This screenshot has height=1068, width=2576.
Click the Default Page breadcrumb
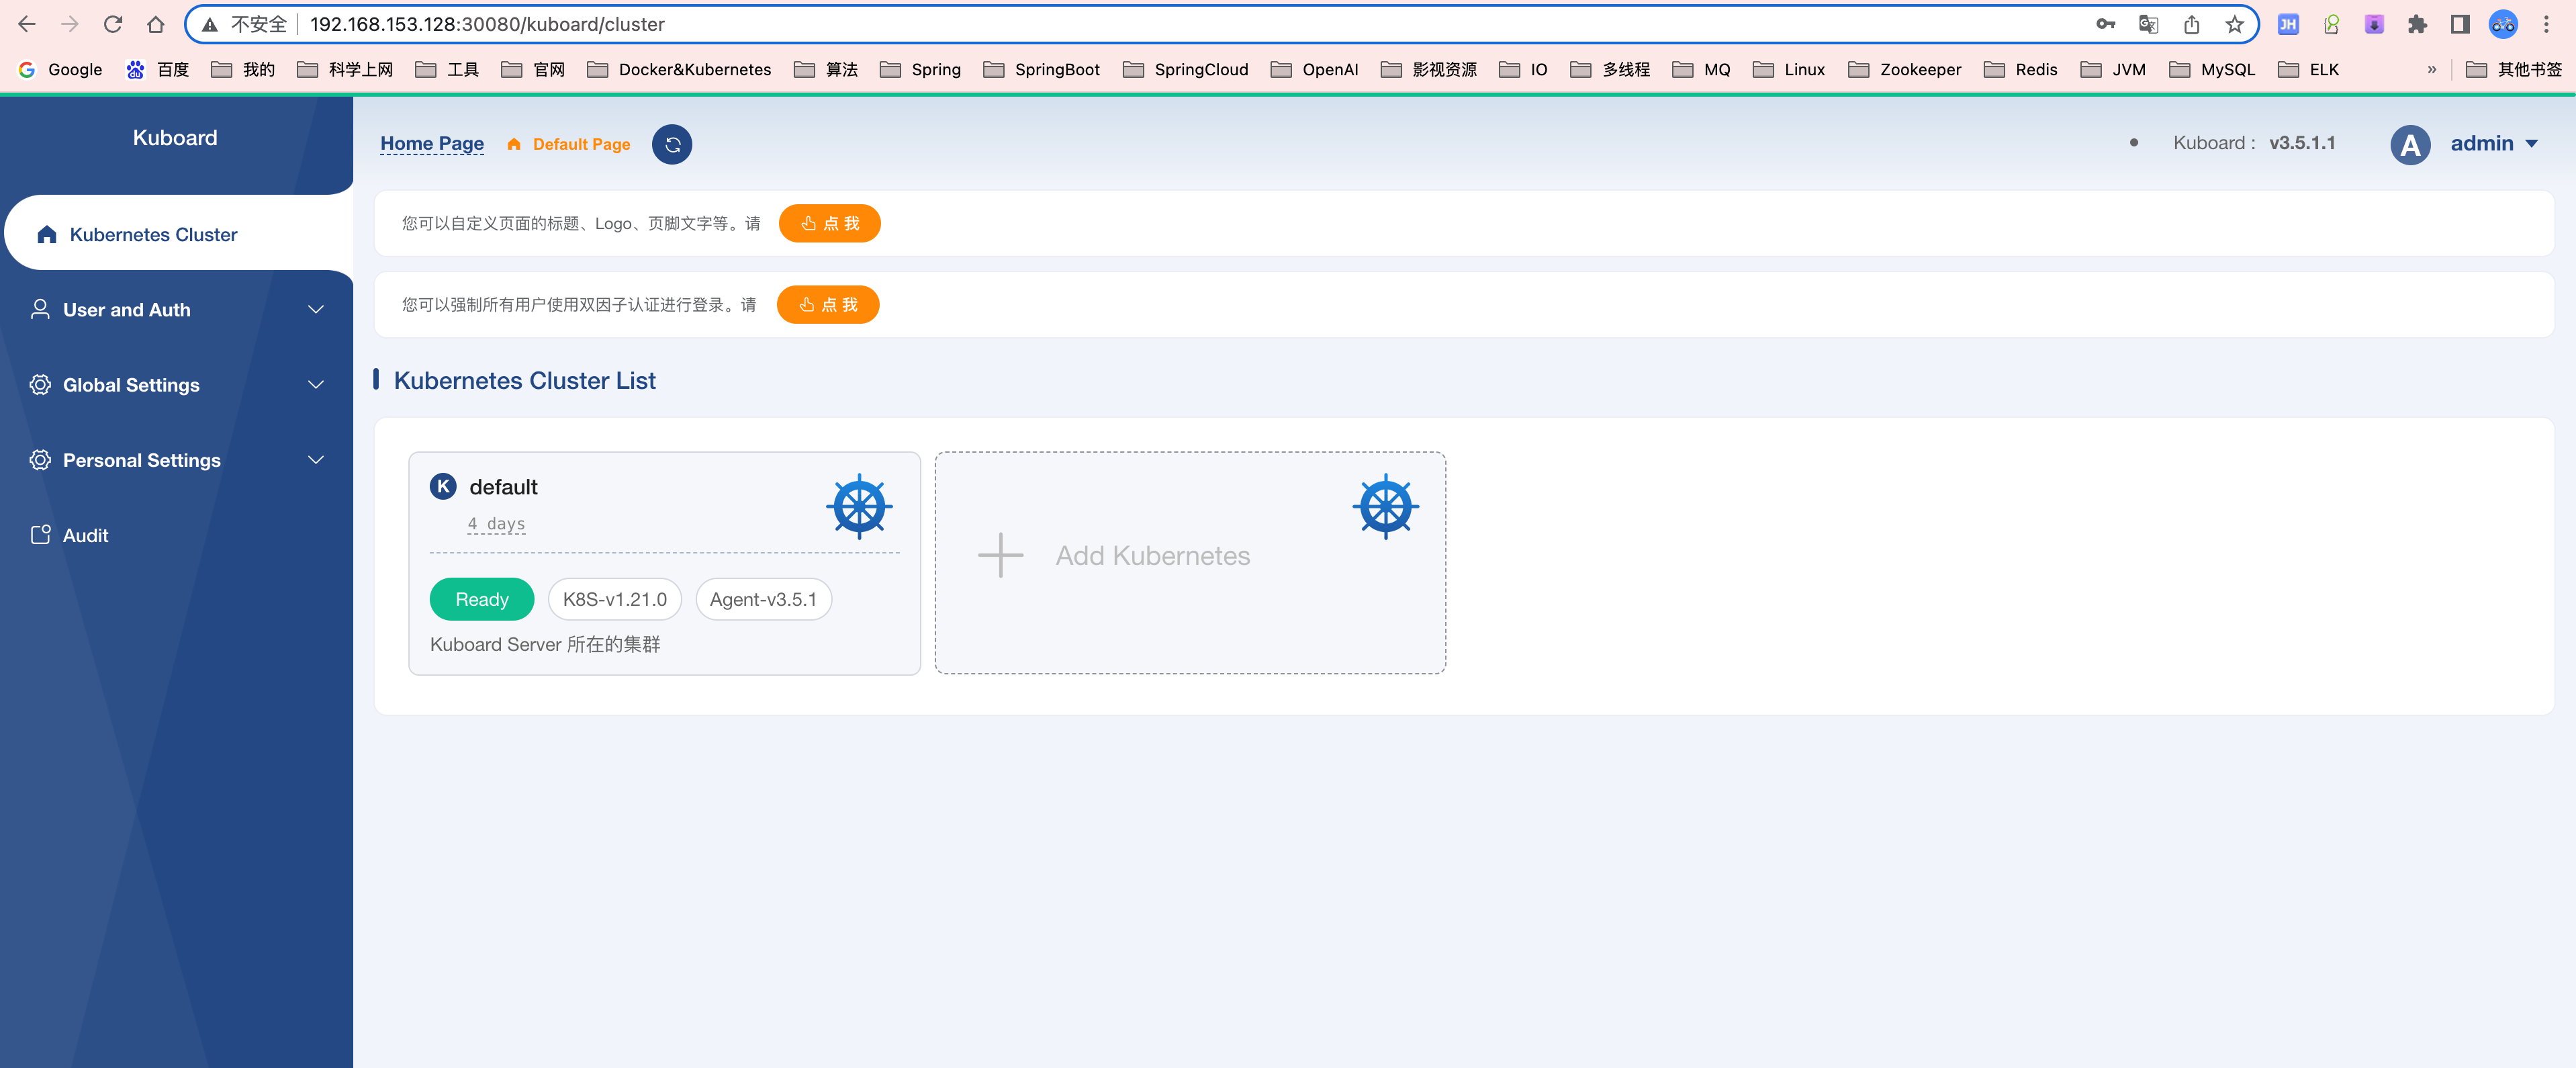pyautogui.click(x=581, y=144)
